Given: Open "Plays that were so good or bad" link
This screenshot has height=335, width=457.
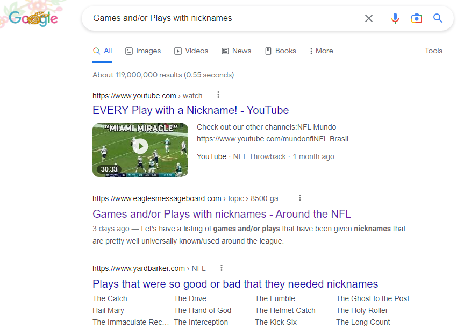Looking at the screenshot, I should click(x=235, y=284).
